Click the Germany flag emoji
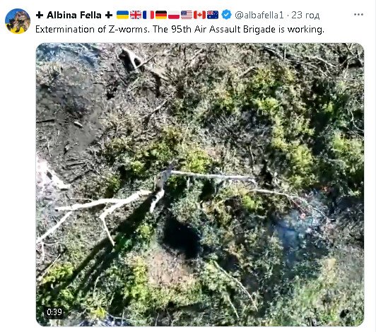The height and width of the screenshot is (332, 376). click(161, 15)
